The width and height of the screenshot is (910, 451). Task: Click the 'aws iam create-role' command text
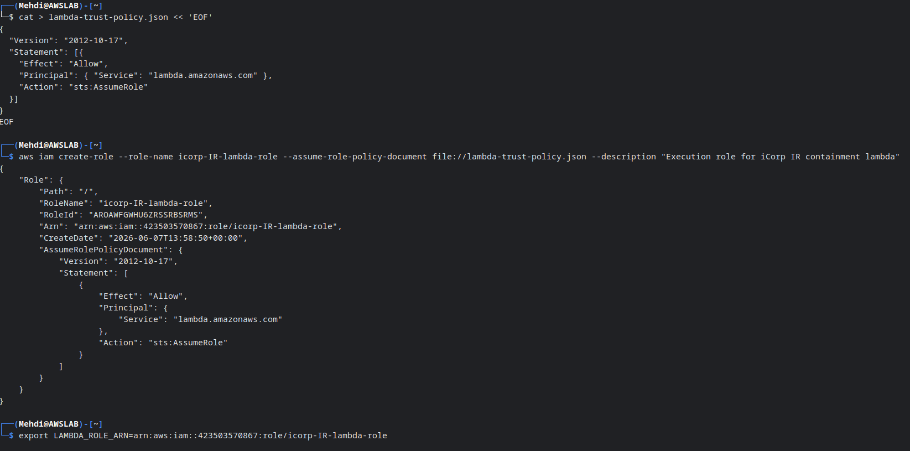coord(66,157)
